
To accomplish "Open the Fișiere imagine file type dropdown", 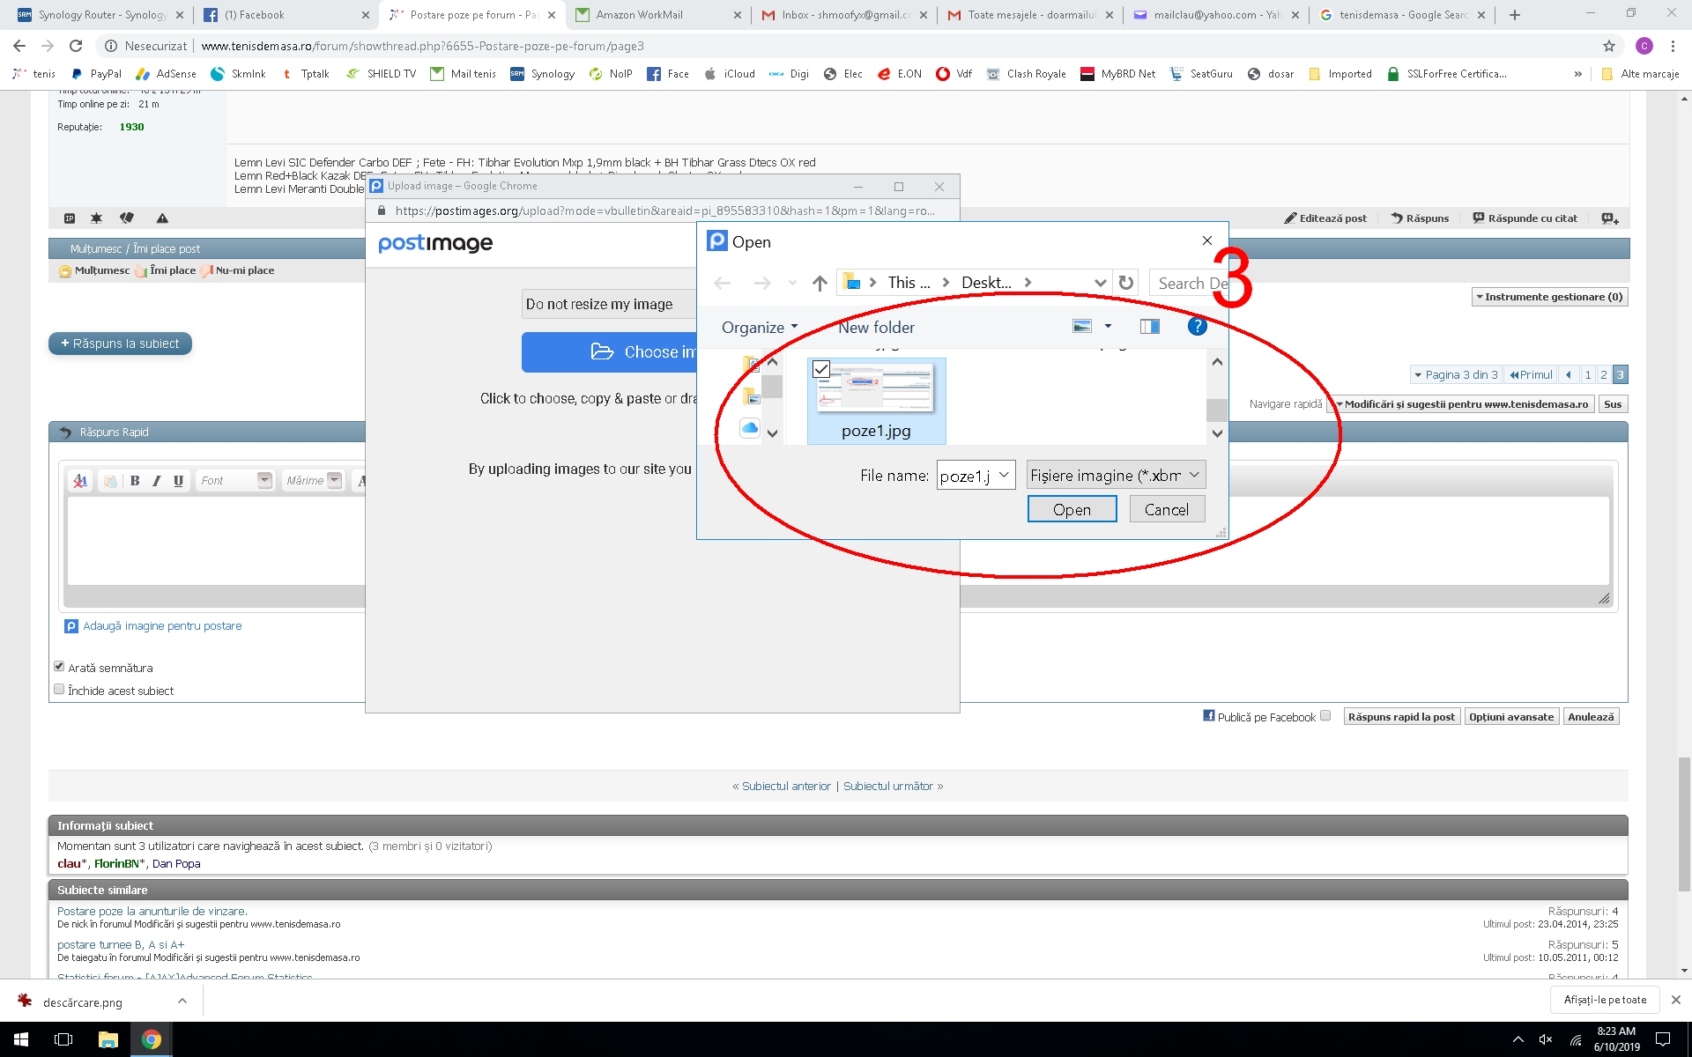I will tap(1116, 475).
